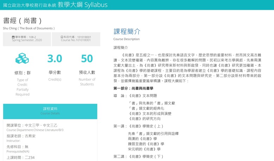
Task: Click the 課程簡介 section heading
Action: [127, 32]
